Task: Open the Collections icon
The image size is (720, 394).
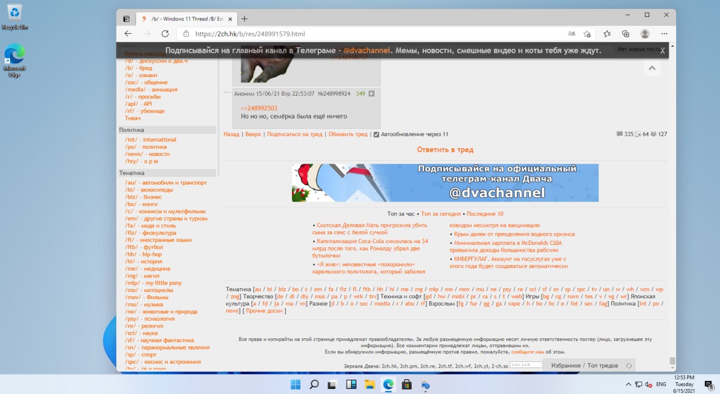Action: [625, 34]
